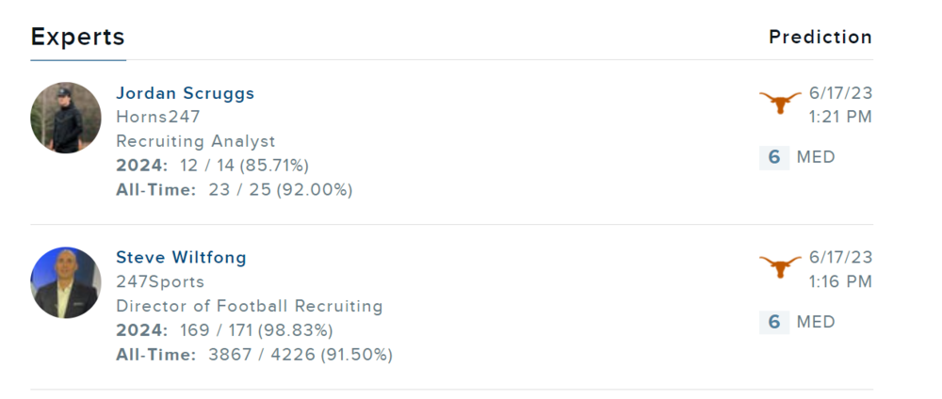The image size is (942, 399).
Task: Click the Prediction column header
Action: (x=820, y=38)
